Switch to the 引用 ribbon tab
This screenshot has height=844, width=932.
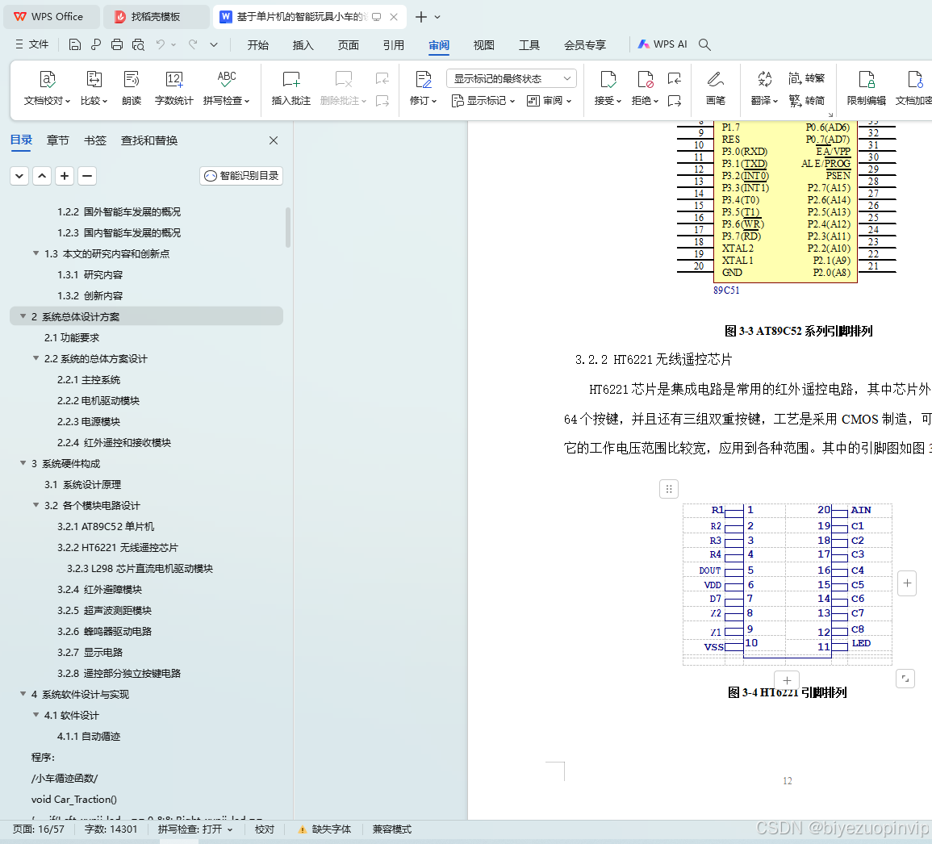[x=394, y=45]
